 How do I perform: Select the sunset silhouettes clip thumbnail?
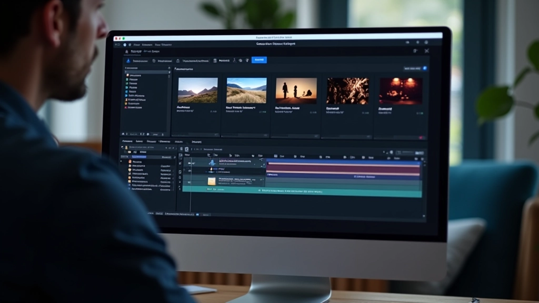[296, 90]
